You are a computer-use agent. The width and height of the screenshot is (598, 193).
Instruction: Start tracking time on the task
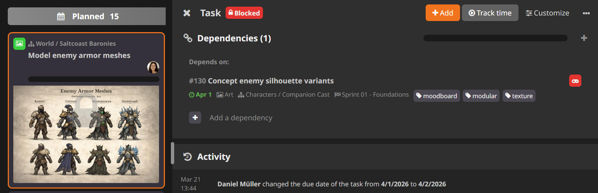coord(490,13)
